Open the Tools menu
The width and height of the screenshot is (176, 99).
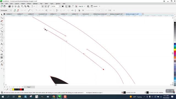tap(52, 4)
